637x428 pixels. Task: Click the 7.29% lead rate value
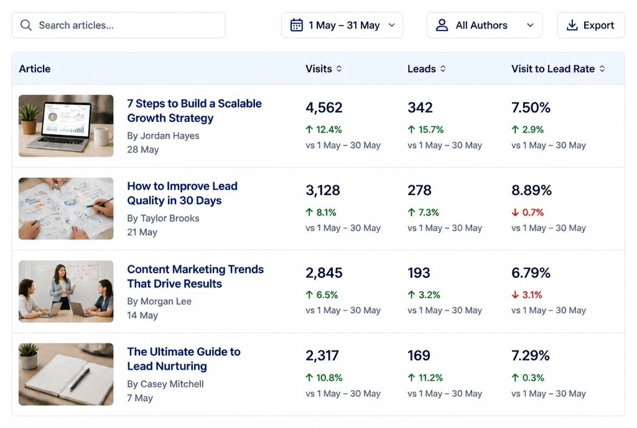pyautogui.click(x=531, y=356)
